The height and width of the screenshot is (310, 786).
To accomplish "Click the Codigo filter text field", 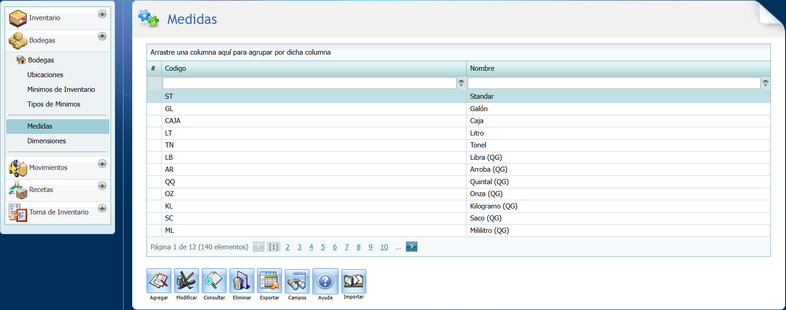I will 309,83.
